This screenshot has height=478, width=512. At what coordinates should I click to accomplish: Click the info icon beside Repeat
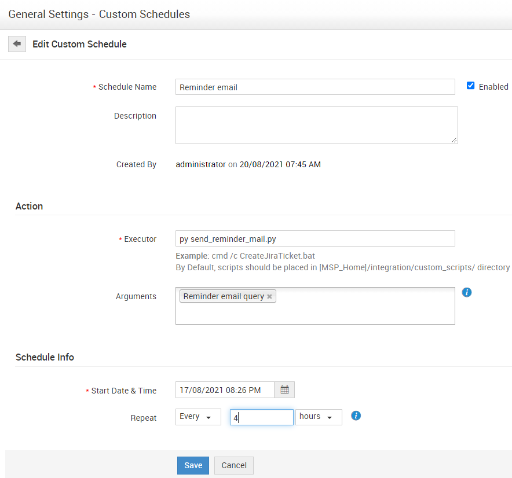pos(356,416)
